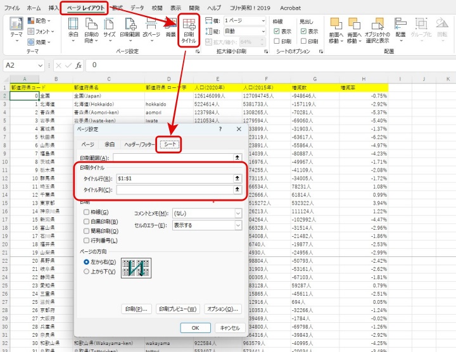Open 拡大縮小印刷 group dialog launcher
The image size is (456, 352).
[266, 51]
